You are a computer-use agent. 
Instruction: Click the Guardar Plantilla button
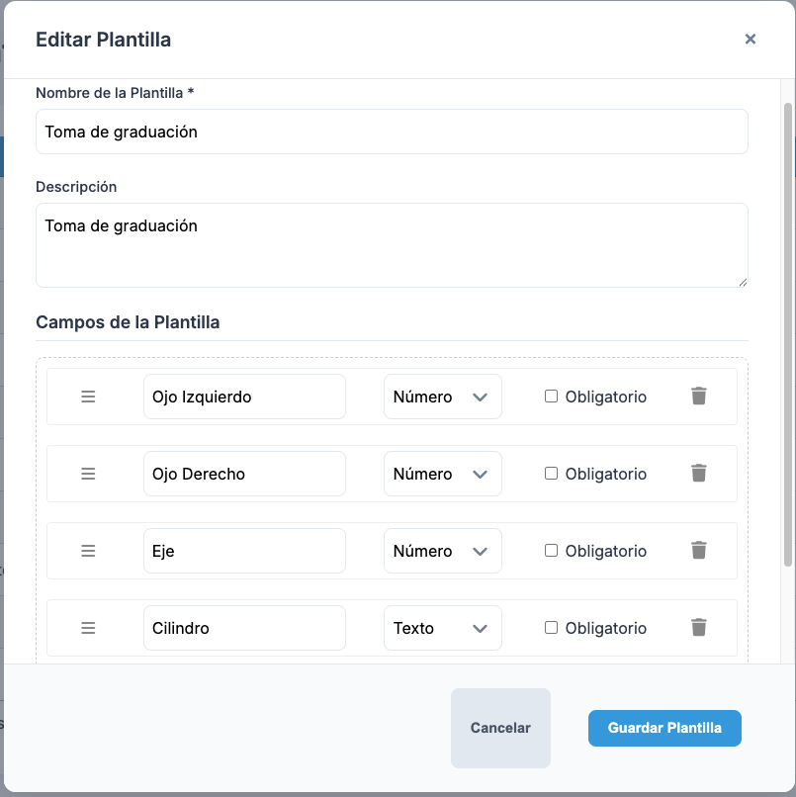pos(664,728)
